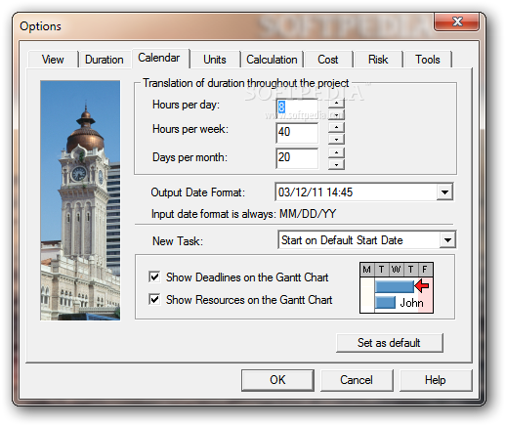Click the Hours per week field
Viewport: 506px width, 426px height.
[297, 133]
